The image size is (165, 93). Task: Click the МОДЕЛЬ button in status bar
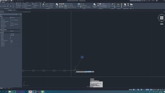131,90
